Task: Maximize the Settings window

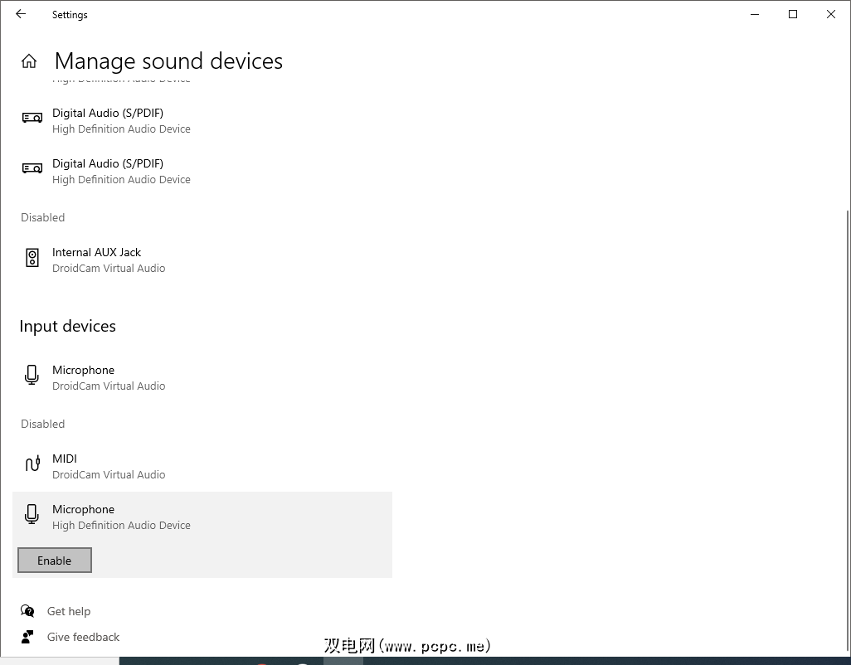Action: pos(793,14)
